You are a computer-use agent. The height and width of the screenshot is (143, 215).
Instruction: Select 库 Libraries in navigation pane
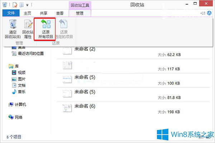[14, 66]
